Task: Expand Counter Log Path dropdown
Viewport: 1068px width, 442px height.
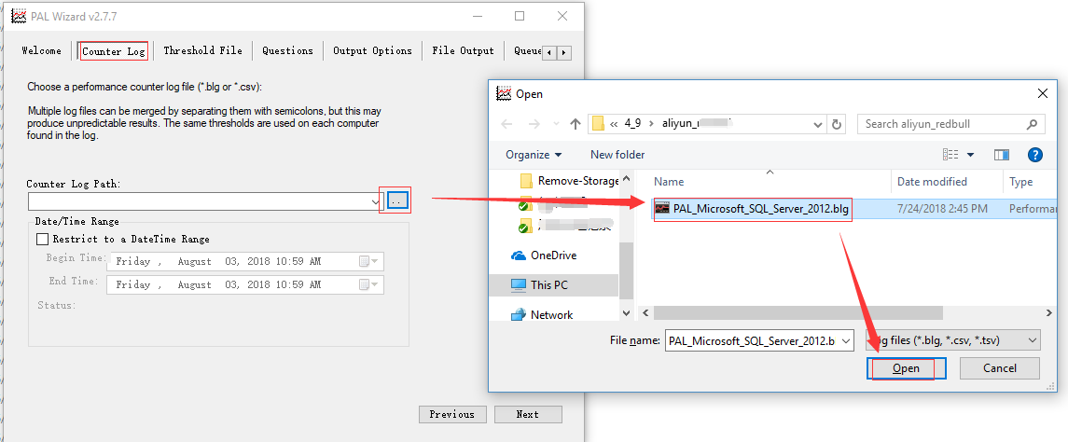Action: [x=376, y=201]
